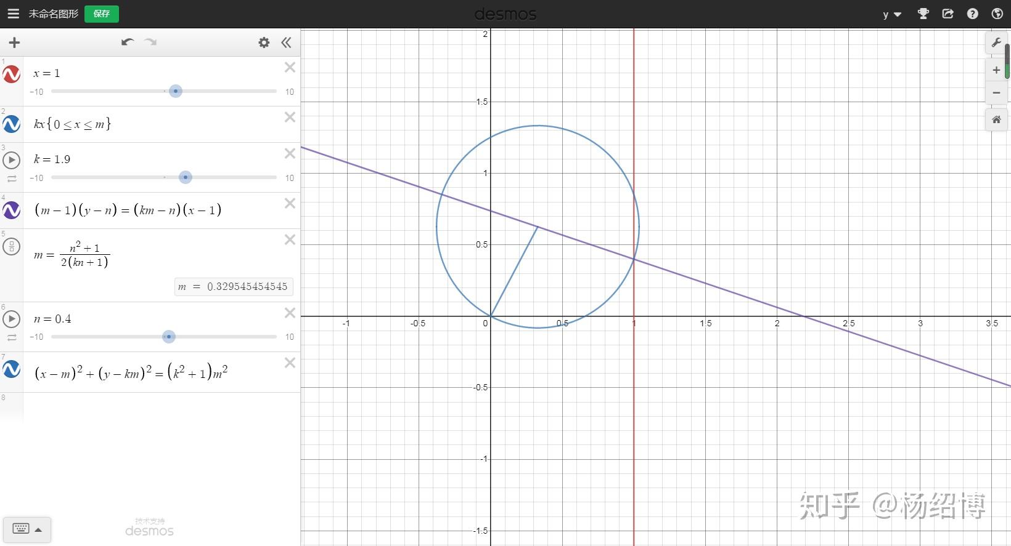Image resolution: width=1011 pixels, height=546 pixels.
Task: Open the hamburger menu for saved graphs
Action: [13, 14]
